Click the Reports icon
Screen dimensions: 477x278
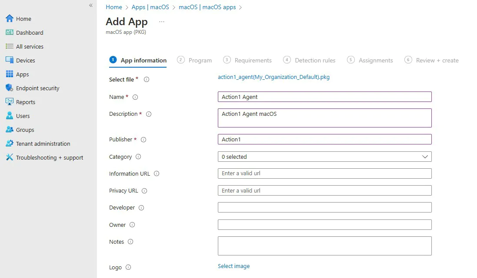pyautogui.click(x=9, y=102)
